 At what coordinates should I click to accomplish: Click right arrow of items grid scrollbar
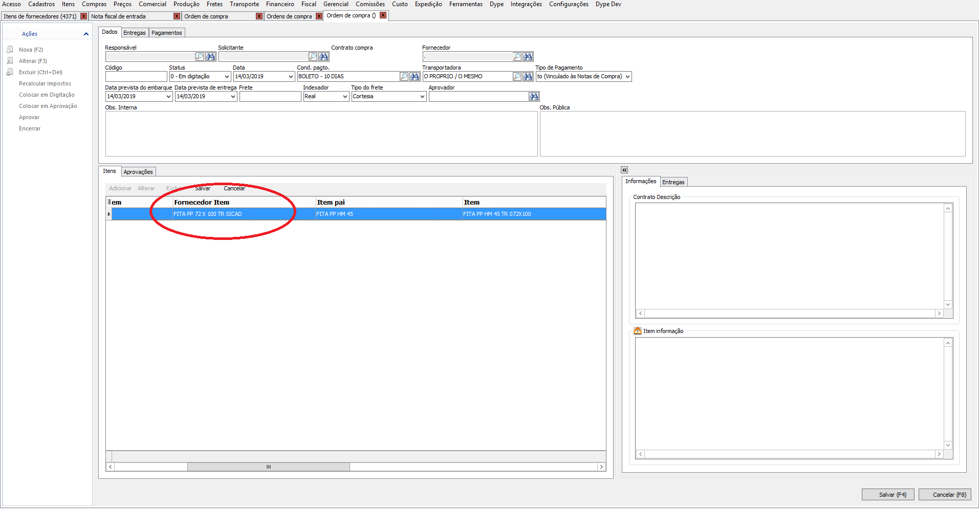point(602,467)
